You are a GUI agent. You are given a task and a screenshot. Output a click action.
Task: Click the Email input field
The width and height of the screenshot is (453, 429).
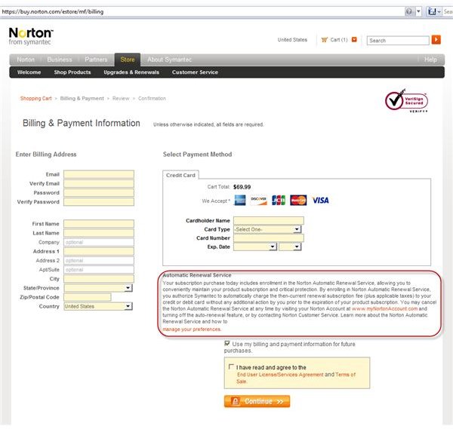click(99, 174)
